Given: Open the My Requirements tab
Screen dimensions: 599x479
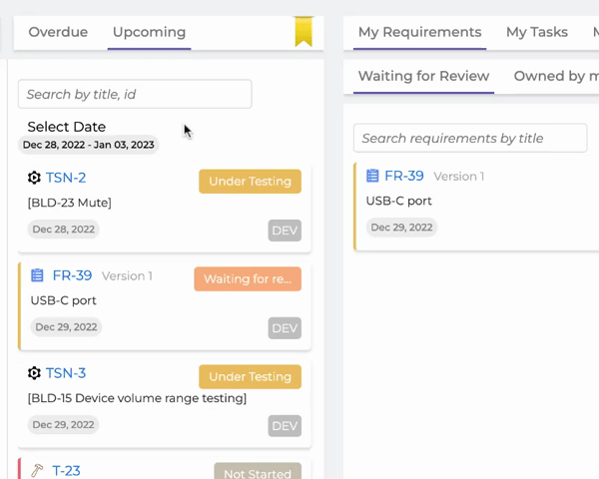Looking at the screenshot, I should click(420, 32).
